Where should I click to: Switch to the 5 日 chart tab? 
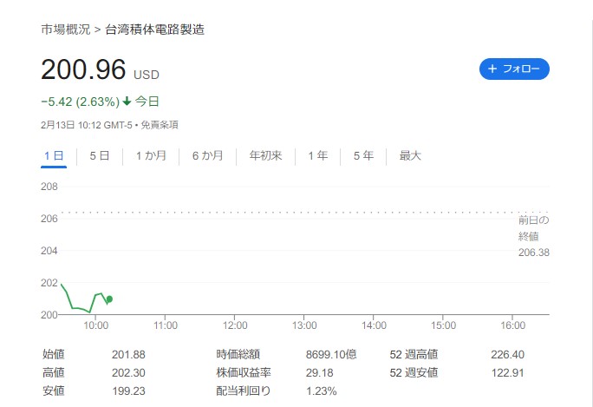click(x=100, y=155)
